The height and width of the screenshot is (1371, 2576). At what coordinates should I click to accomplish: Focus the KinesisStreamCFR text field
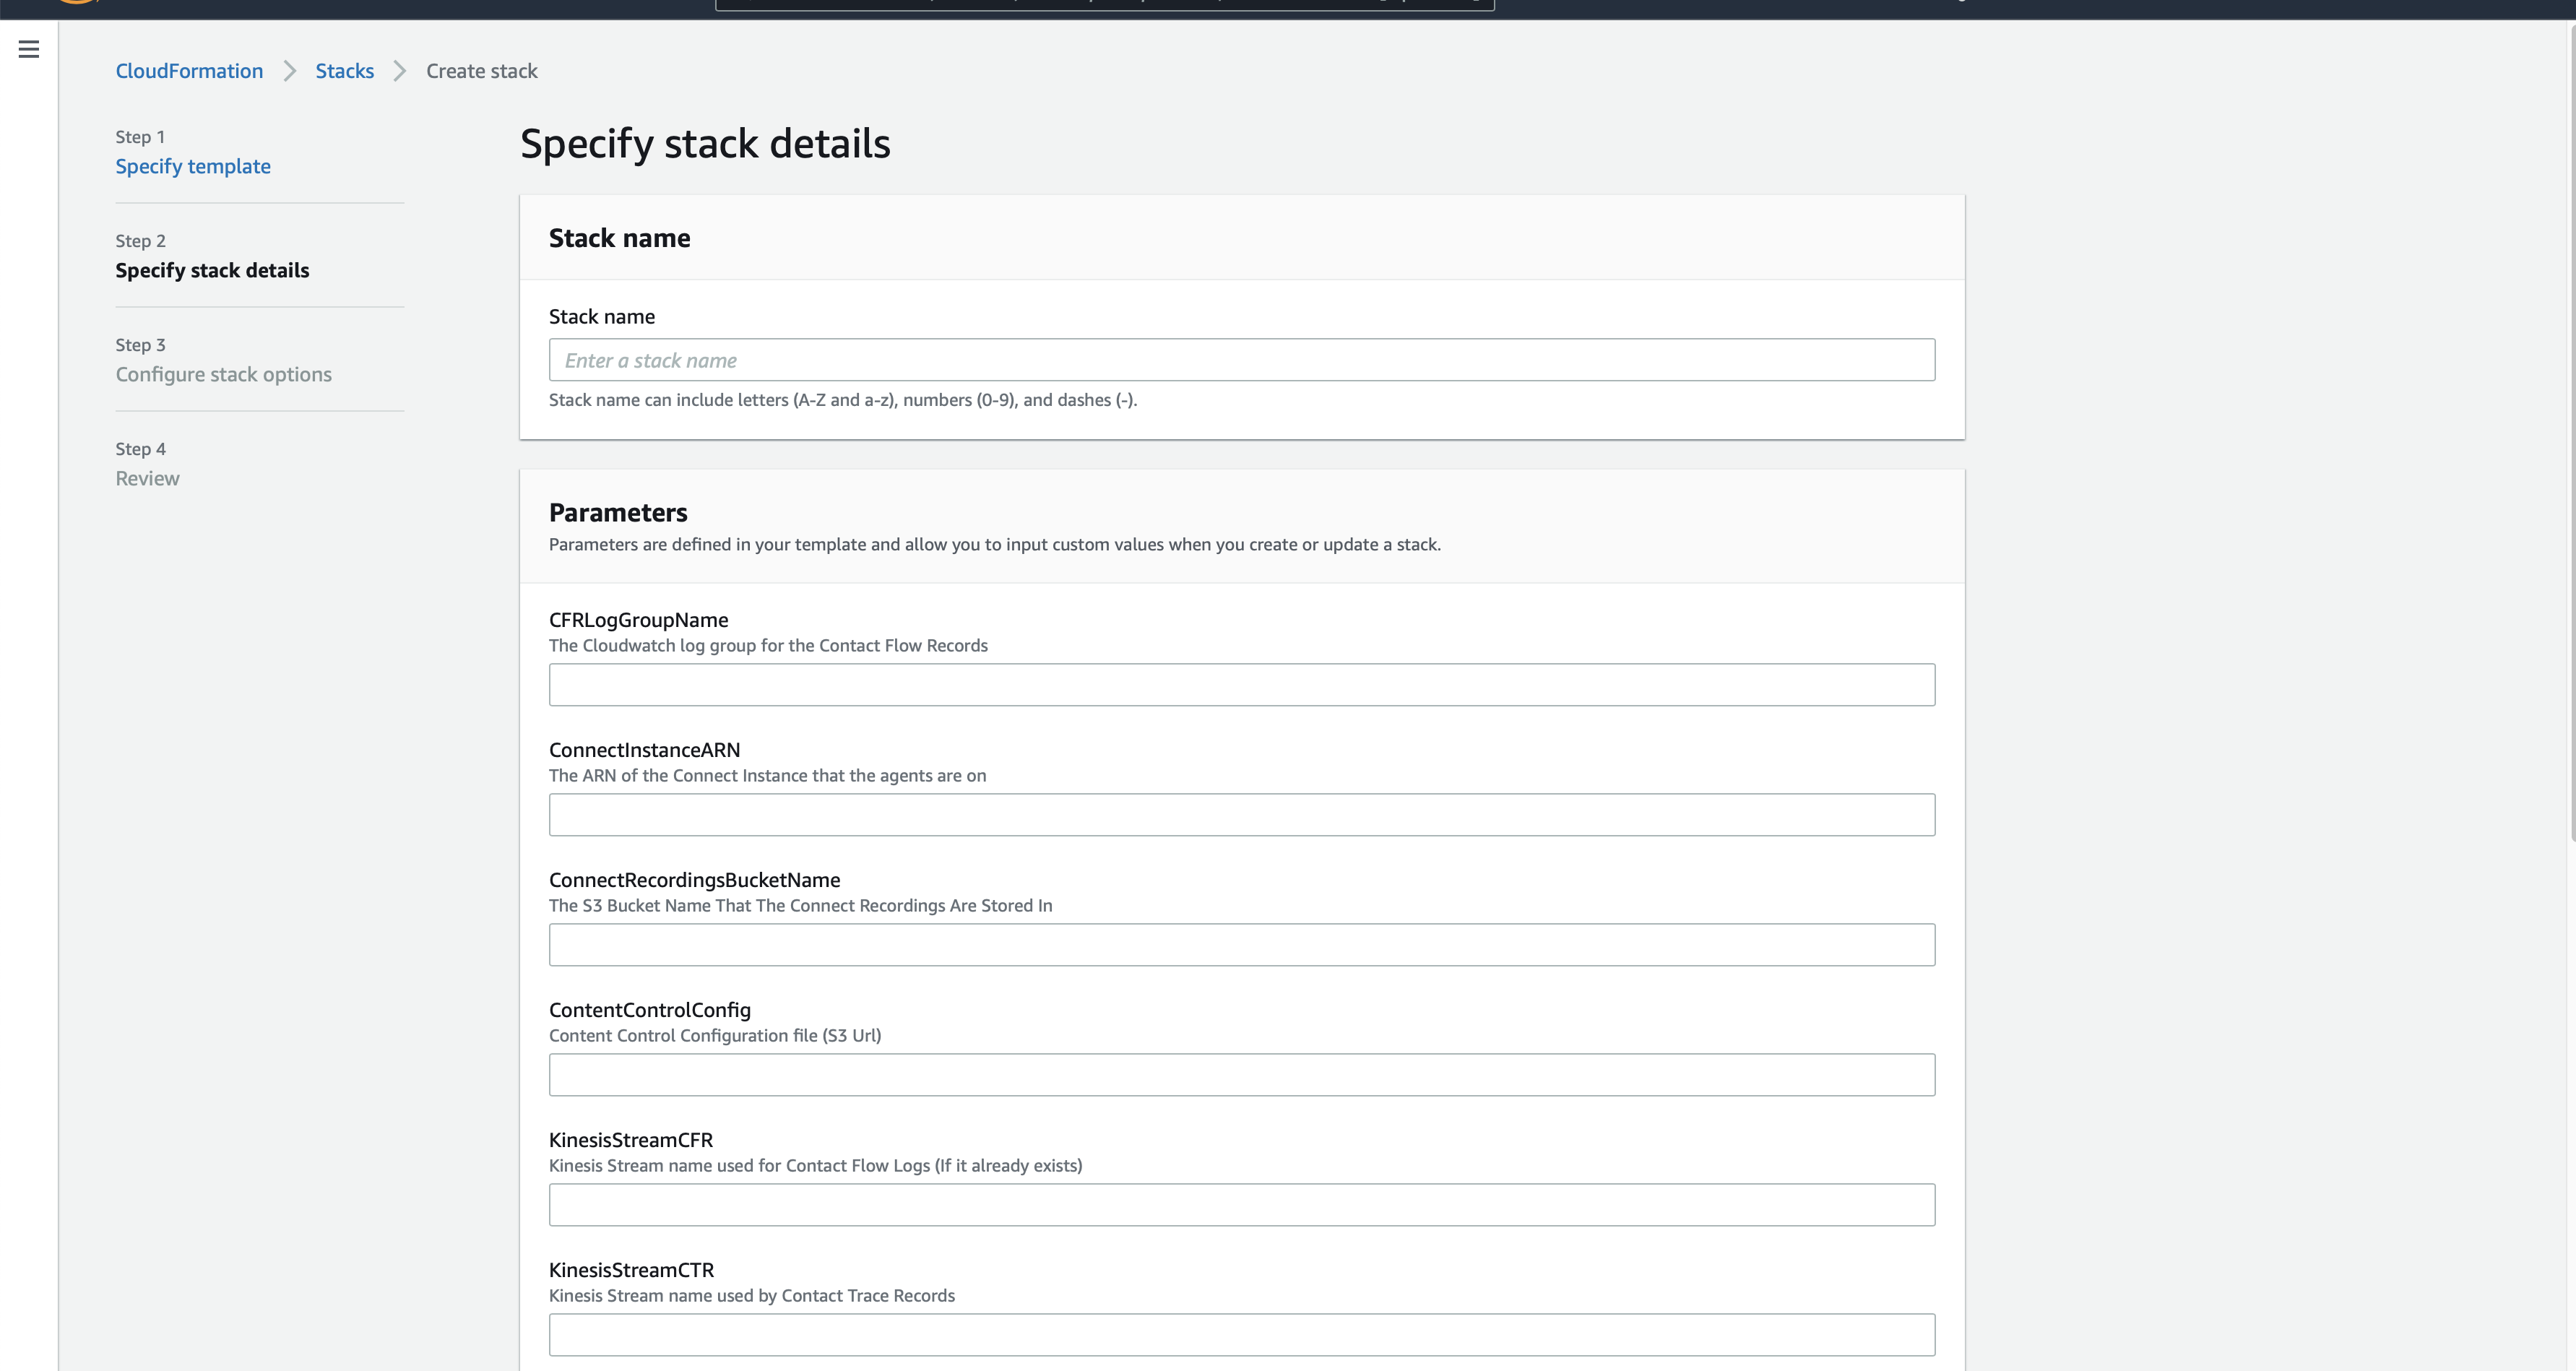click(x=1241, y=1205)
